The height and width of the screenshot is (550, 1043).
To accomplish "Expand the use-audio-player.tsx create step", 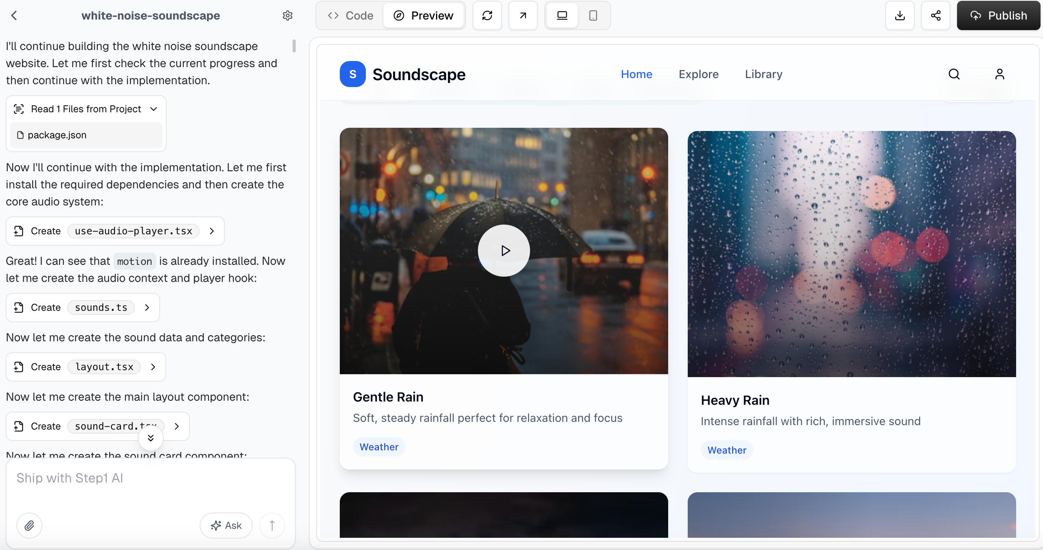I will coord(211,231).
